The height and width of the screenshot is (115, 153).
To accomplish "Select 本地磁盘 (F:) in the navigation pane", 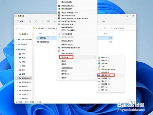I will (25, 90).
